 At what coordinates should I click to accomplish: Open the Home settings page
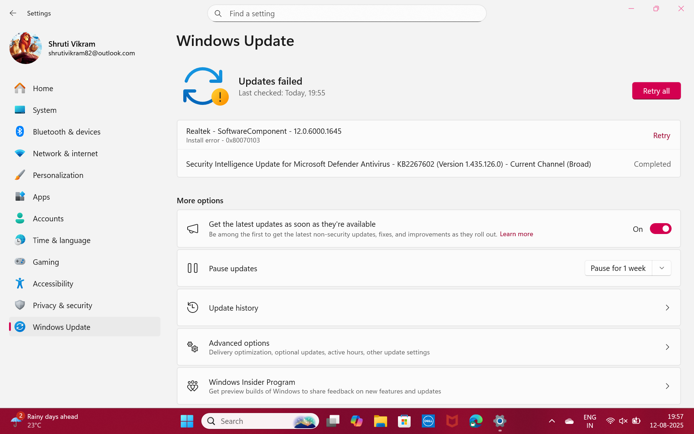[x=85, y=88]
